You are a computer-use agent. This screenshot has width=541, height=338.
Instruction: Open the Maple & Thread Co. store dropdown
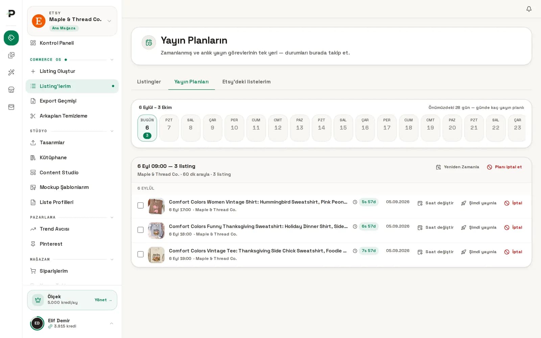pyautogui.click(x=72, y=21)
